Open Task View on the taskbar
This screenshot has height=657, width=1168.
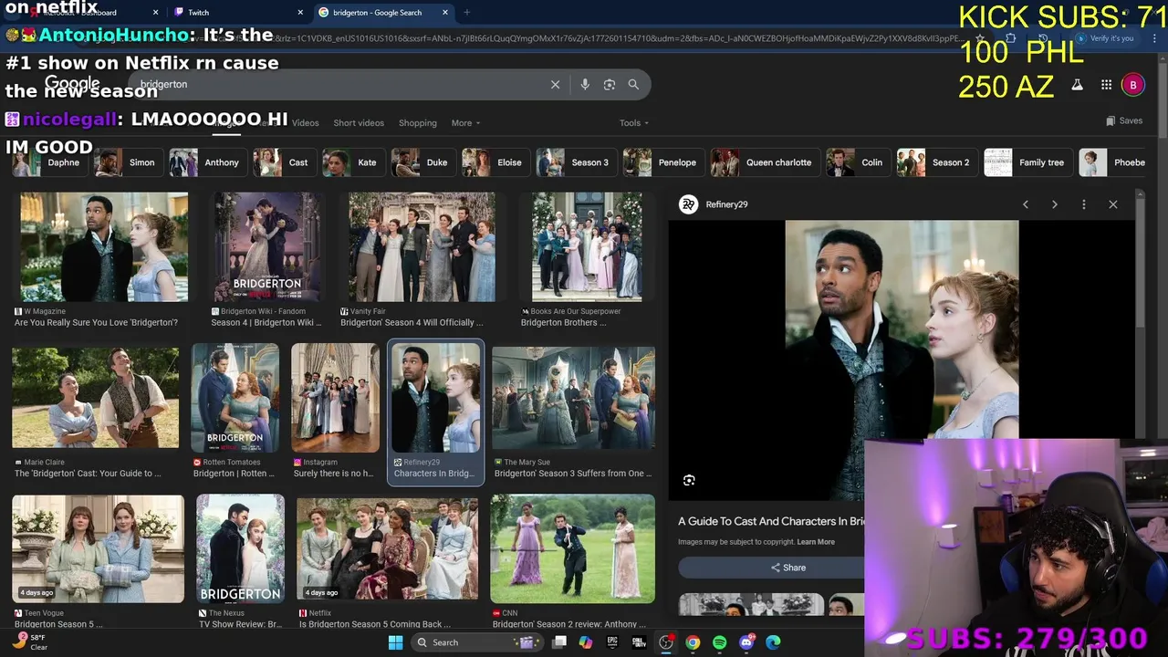coord(559,642)
